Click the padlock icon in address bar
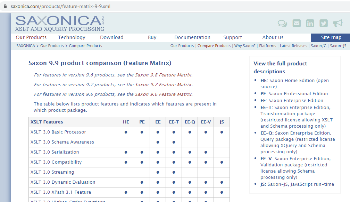 pos(5,6)
